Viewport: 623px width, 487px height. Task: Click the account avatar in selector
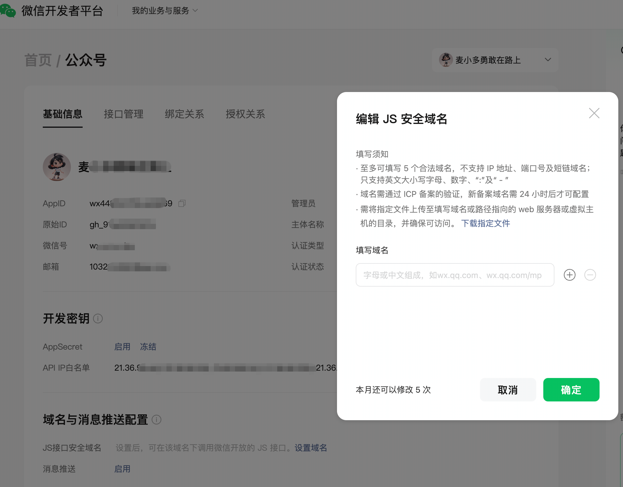(446, 60)
